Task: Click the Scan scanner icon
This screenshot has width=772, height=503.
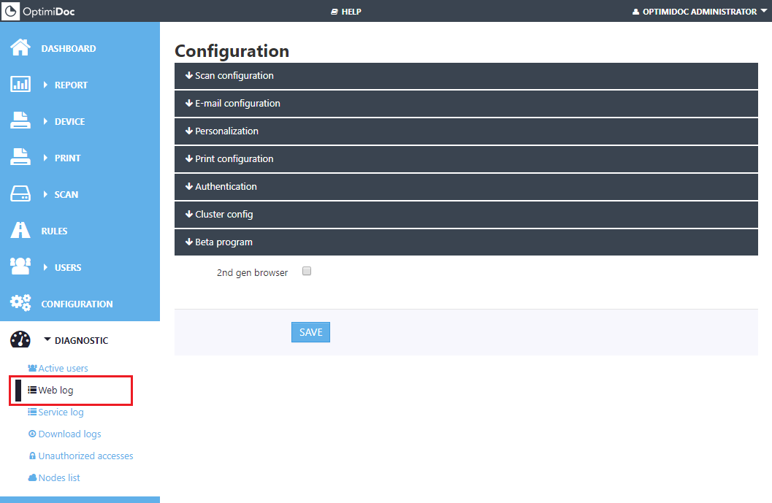Action: point(20,194)
